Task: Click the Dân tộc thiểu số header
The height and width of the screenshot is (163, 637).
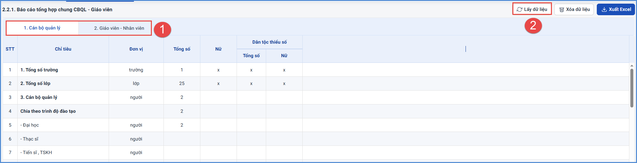Action: pyautogui.click(x=269, y=42)
